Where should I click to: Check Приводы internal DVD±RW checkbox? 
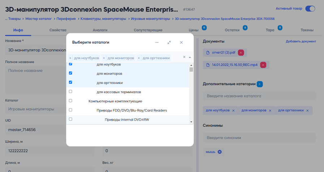pos(70,119)
